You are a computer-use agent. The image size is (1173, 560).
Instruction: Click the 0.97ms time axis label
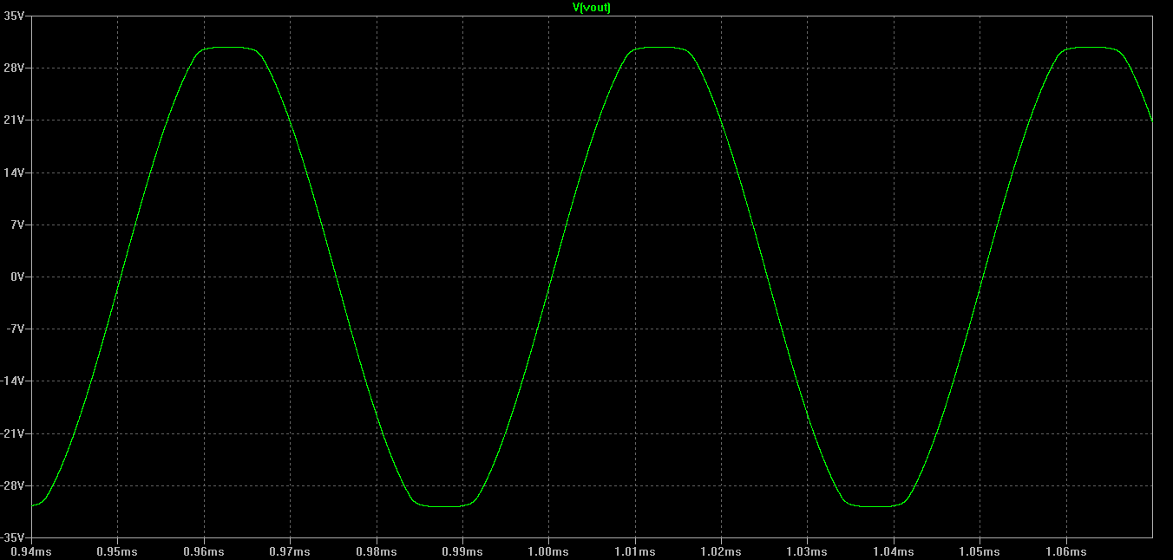(290, 551)
